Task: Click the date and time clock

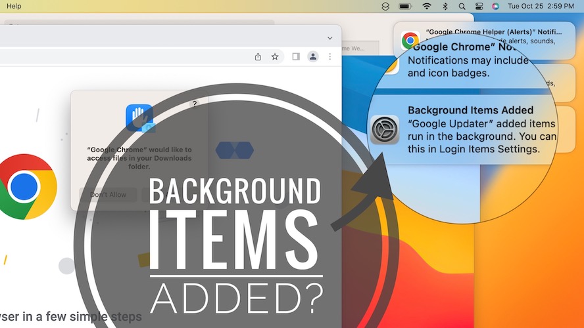Action: (x=542, y=6)
